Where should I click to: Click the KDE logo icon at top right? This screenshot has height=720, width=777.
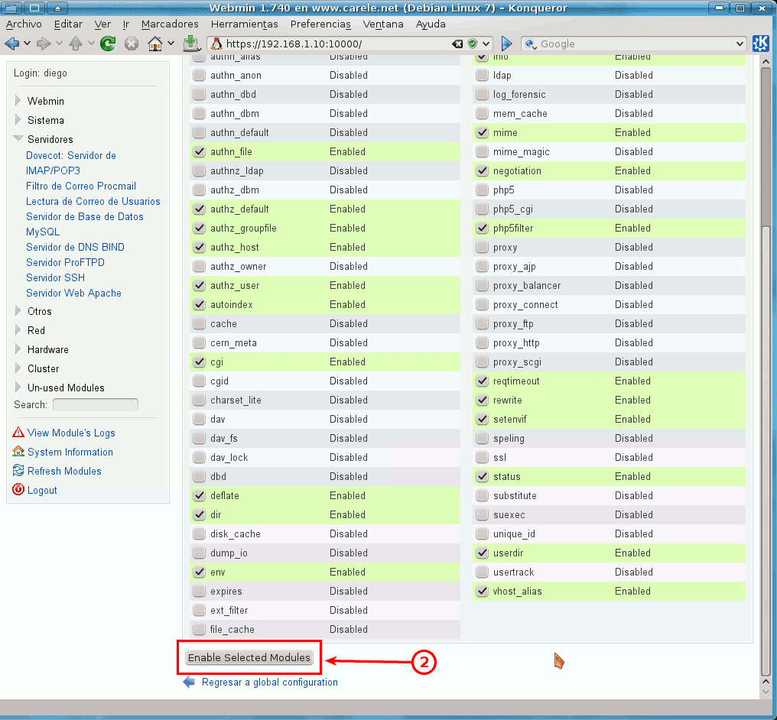point(760,44)
